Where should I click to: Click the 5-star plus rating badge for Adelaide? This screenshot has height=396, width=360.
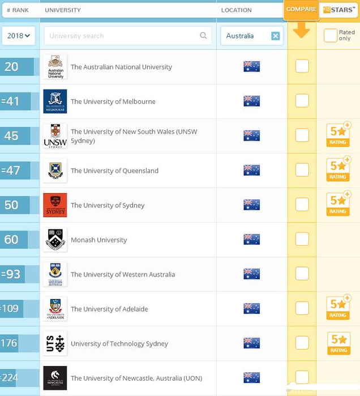[x=338, y=308]
